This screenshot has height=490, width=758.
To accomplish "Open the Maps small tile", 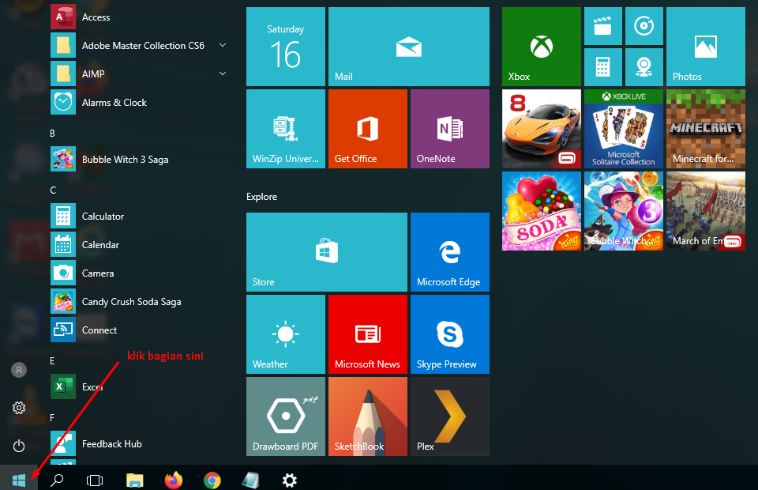I will [644, 66].
